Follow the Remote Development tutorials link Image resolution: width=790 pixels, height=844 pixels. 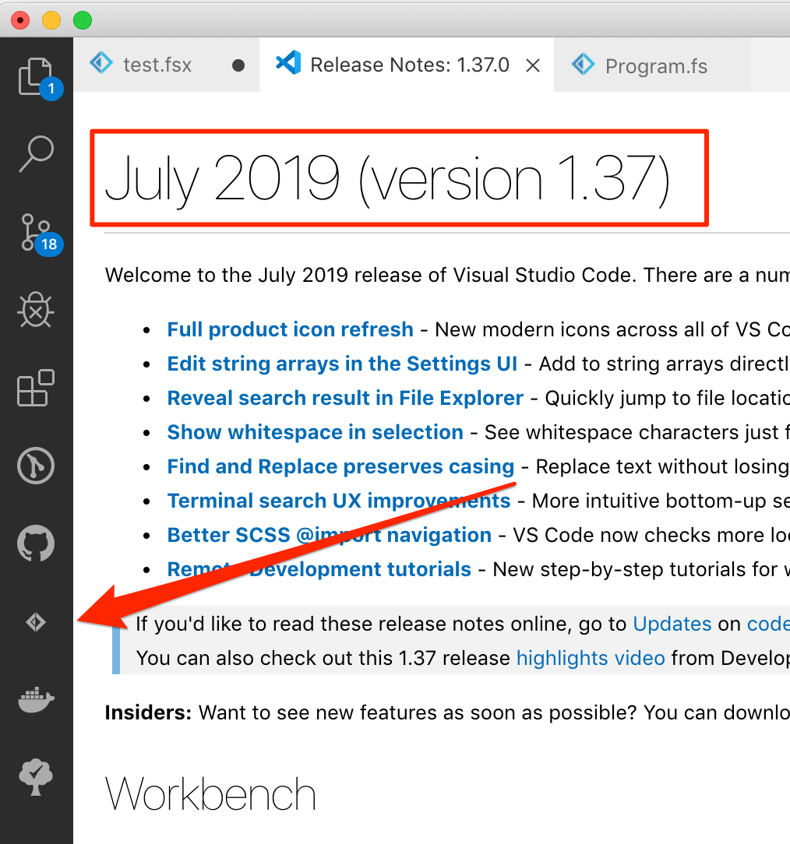click(319, 569)
